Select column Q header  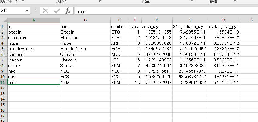(190, 20)
